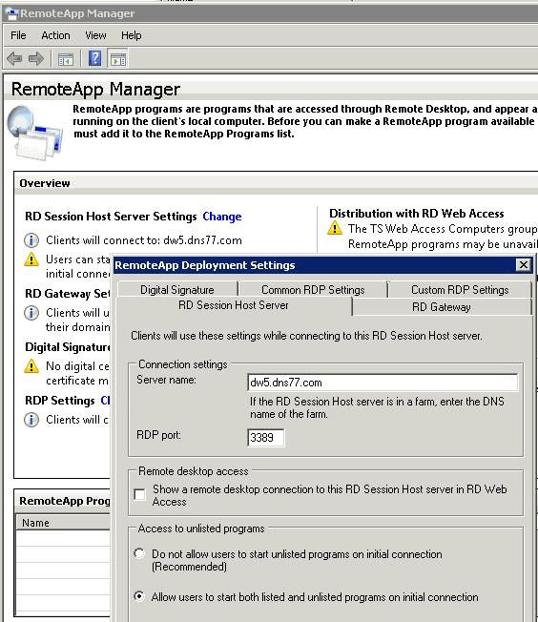The image size is (538, 622).
Task: Click the Forward arrow toolbar icon
Action: coord(36,59)
